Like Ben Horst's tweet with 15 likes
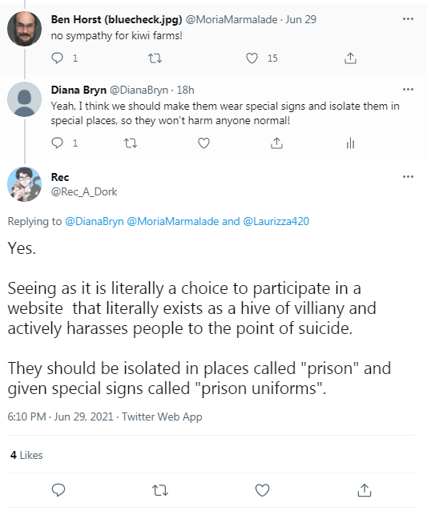Screen dimensions: 427x511 [x=252, y=58]
